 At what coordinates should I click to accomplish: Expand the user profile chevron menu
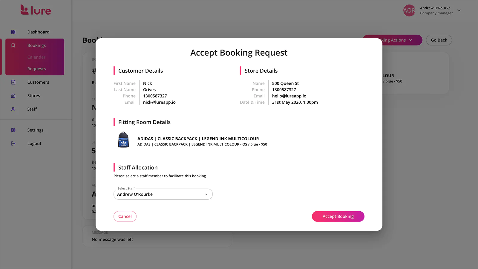tap(459, 10)
